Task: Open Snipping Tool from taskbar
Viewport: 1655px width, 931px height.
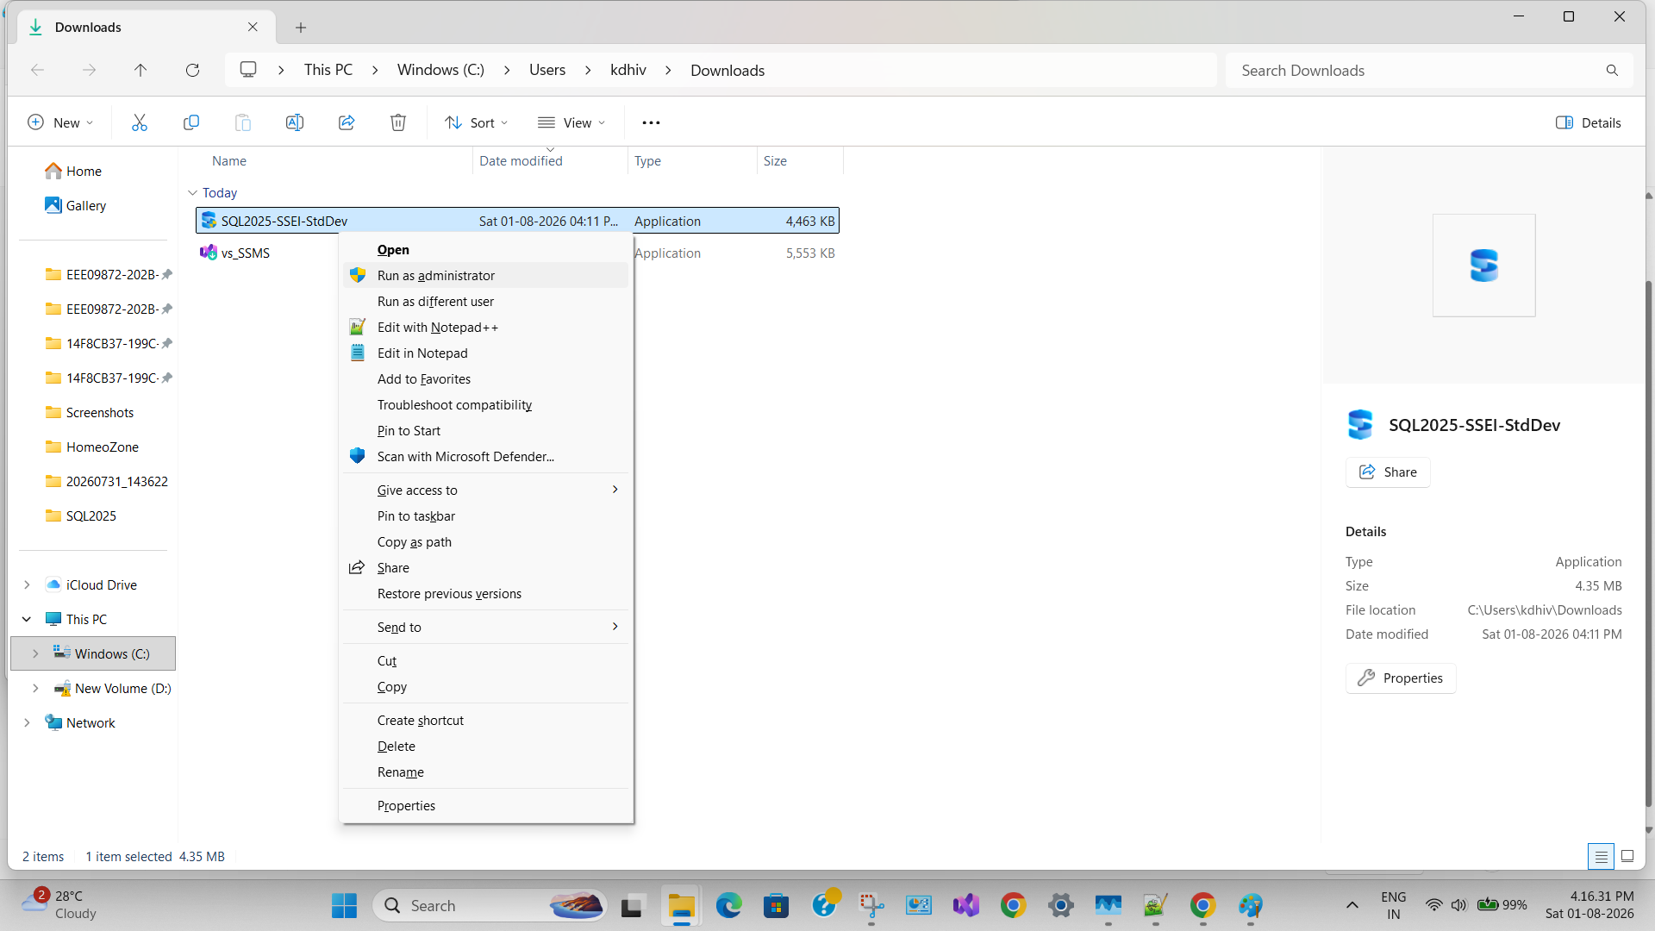Action: [871, 906]
